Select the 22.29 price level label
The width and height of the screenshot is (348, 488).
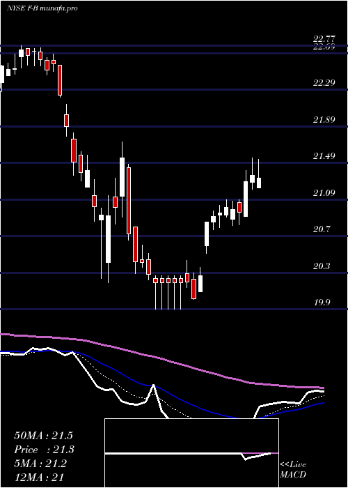point(324,83)
